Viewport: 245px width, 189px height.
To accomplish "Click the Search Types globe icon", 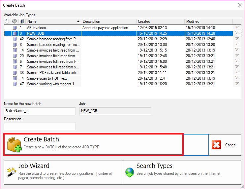I will pyautogui.click(x=129, y=172).
